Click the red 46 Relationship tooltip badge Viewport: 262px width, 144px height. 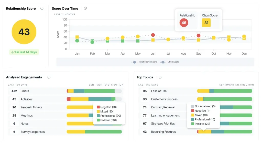pyautogui.click(x=184, y=23)
